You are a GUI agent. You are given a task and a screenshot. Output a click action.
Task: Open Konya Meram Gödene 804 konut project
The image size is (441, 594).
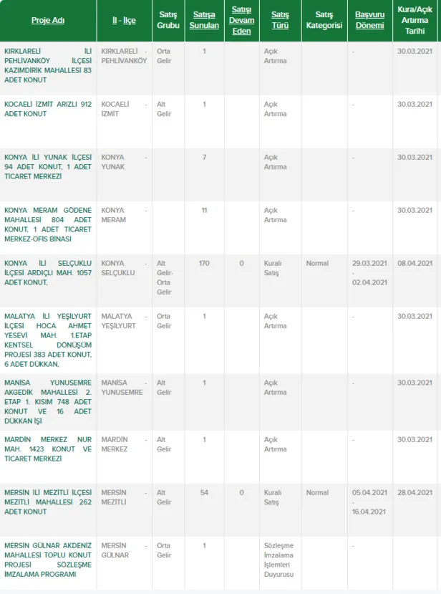(48, 224)
